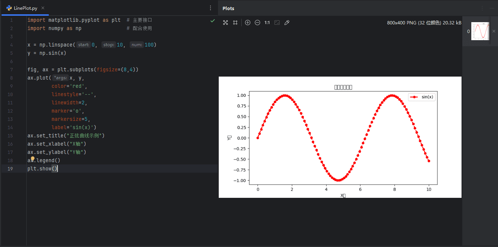Viewport: 498px width, 247px height.
Task: Activate the color picker eyedropper tool
Action: 287,23
